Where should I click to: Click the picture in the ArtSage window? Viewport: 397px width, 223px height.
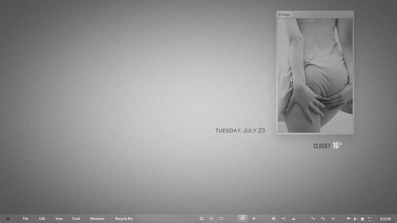tap(315, 75)
